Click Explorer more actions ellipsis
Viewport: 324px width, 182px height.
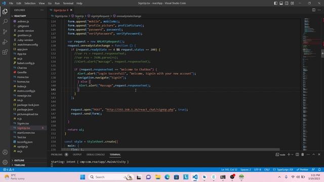coord(42,10)
